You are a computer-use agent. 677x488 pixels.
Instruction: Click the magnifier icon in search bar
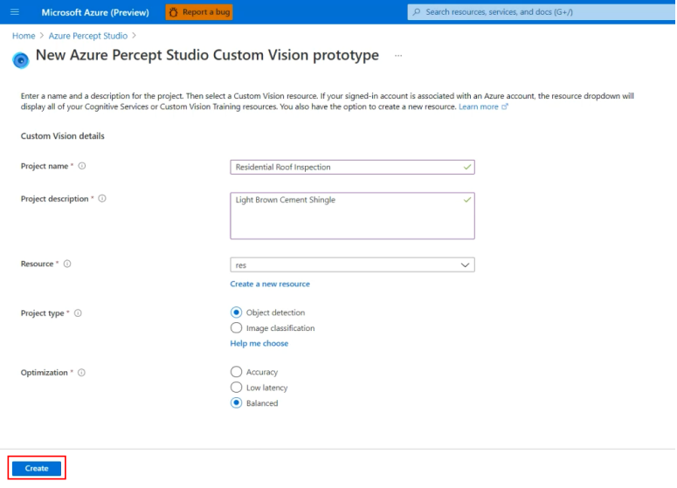point(417,12)
